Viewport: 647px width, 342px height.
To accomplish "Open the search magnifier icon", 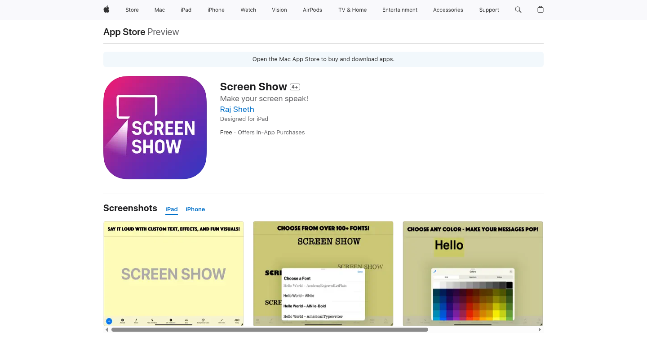I will [518, 9].
